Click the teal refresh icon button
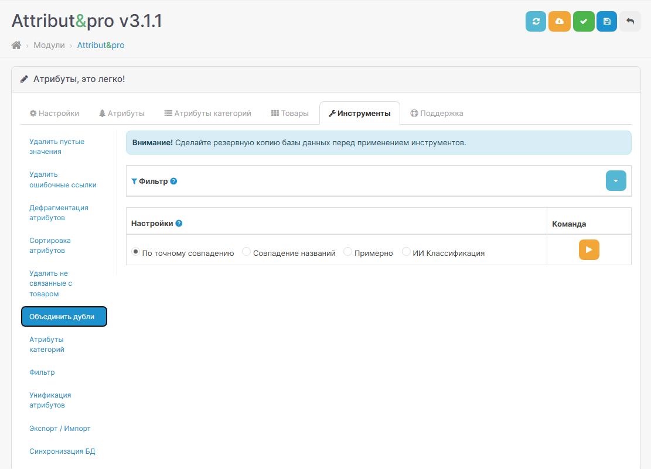The width and height of the screenshot is (651, 469). [536, 21]
